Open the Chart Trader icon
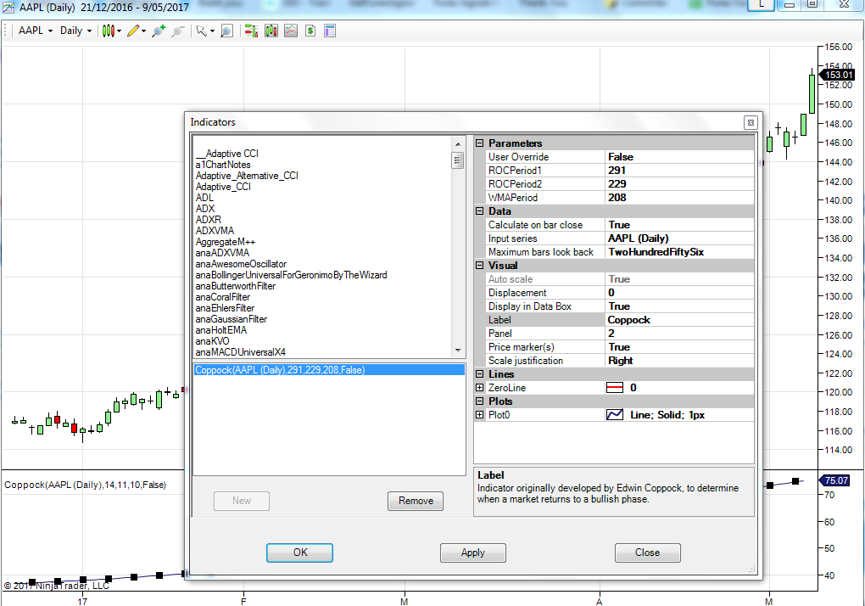 (251, 31)
